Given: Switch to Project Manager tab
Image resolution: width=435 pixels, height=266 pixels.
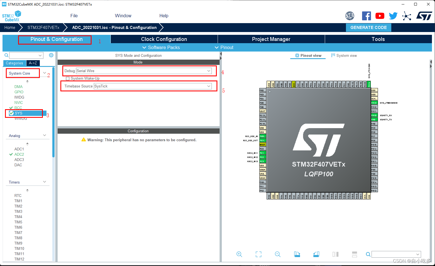Looking at the screenshot, I should tap(271, 39).
